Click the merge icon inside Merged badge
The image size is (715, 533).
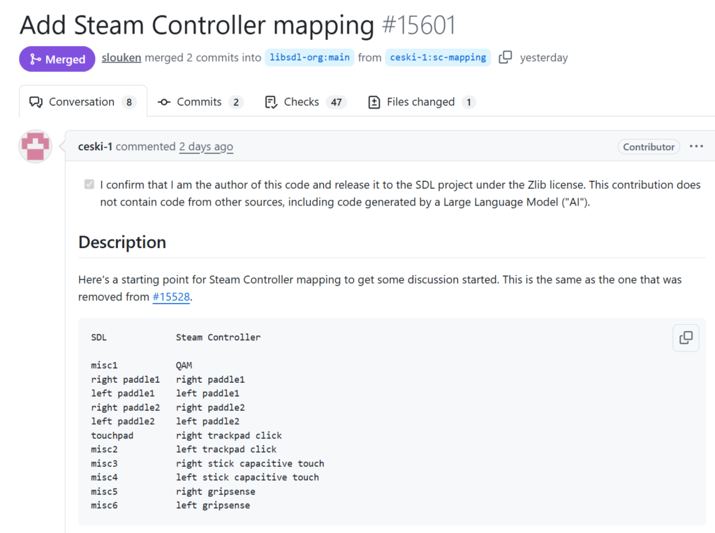(35, 59)
